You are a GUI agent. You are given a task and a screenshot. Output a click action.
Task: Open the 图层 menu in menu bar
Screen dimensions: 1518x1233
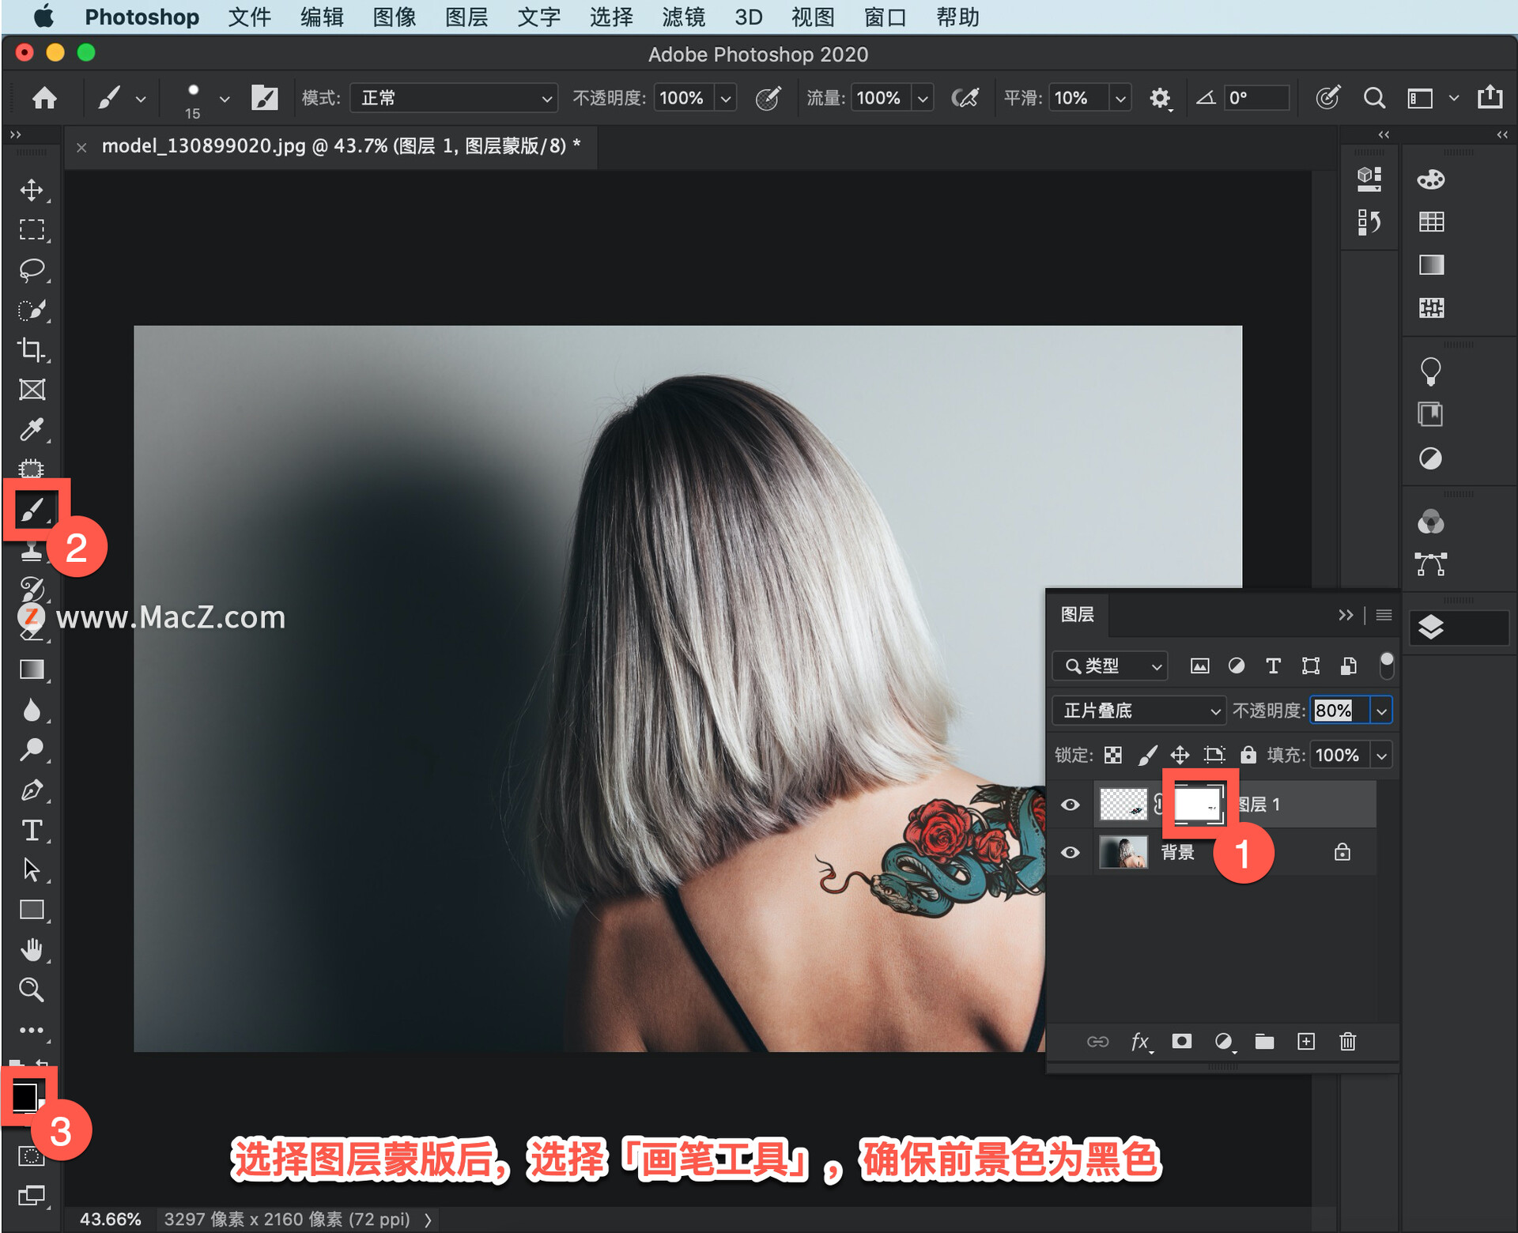click(466, 17)
